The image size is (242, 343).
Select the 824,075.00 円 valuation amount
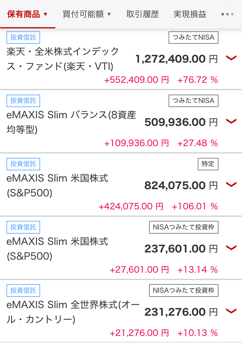point(181,185)
